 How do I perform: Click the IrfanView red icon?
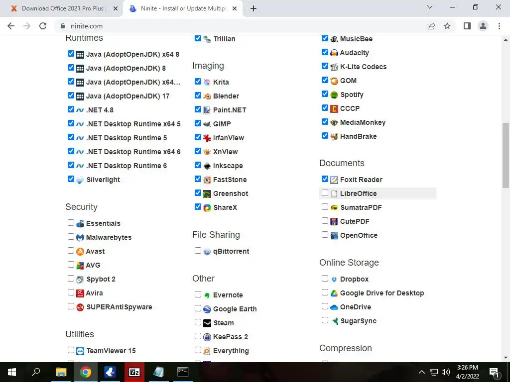click(207, 138)
